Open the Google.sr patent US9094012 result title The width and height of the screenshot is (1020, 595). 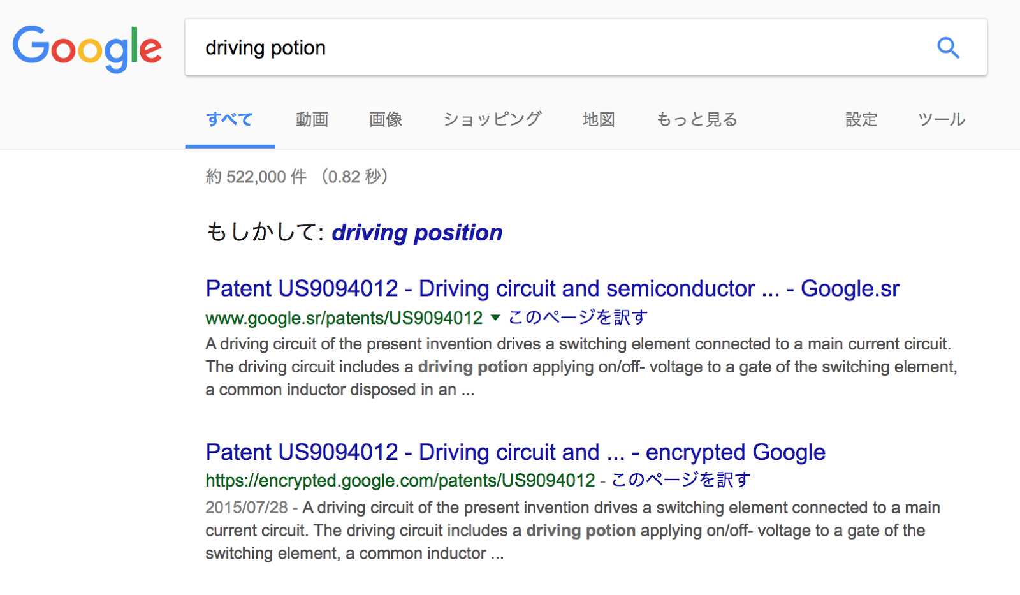(x=552, y=289)
